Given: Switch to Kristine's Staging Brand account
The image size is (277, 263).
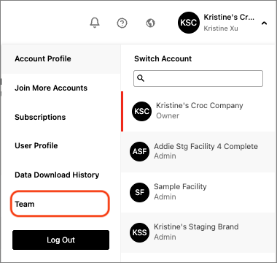Looking at the screenshot, I should click(x=198, y=232).
